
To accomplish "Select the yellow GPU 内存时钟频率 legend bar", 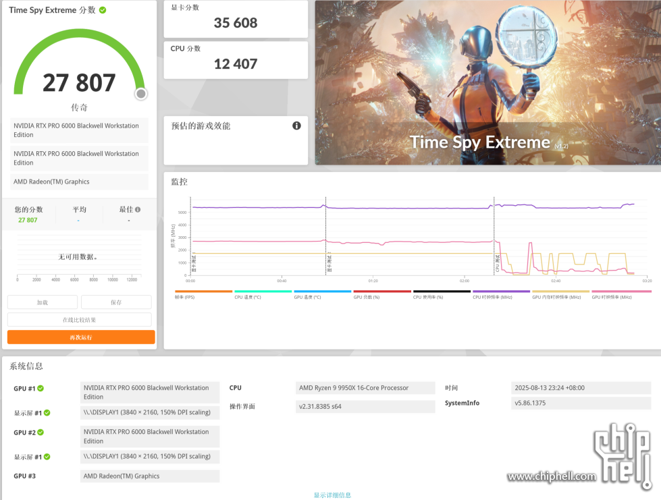I will 560,291.
